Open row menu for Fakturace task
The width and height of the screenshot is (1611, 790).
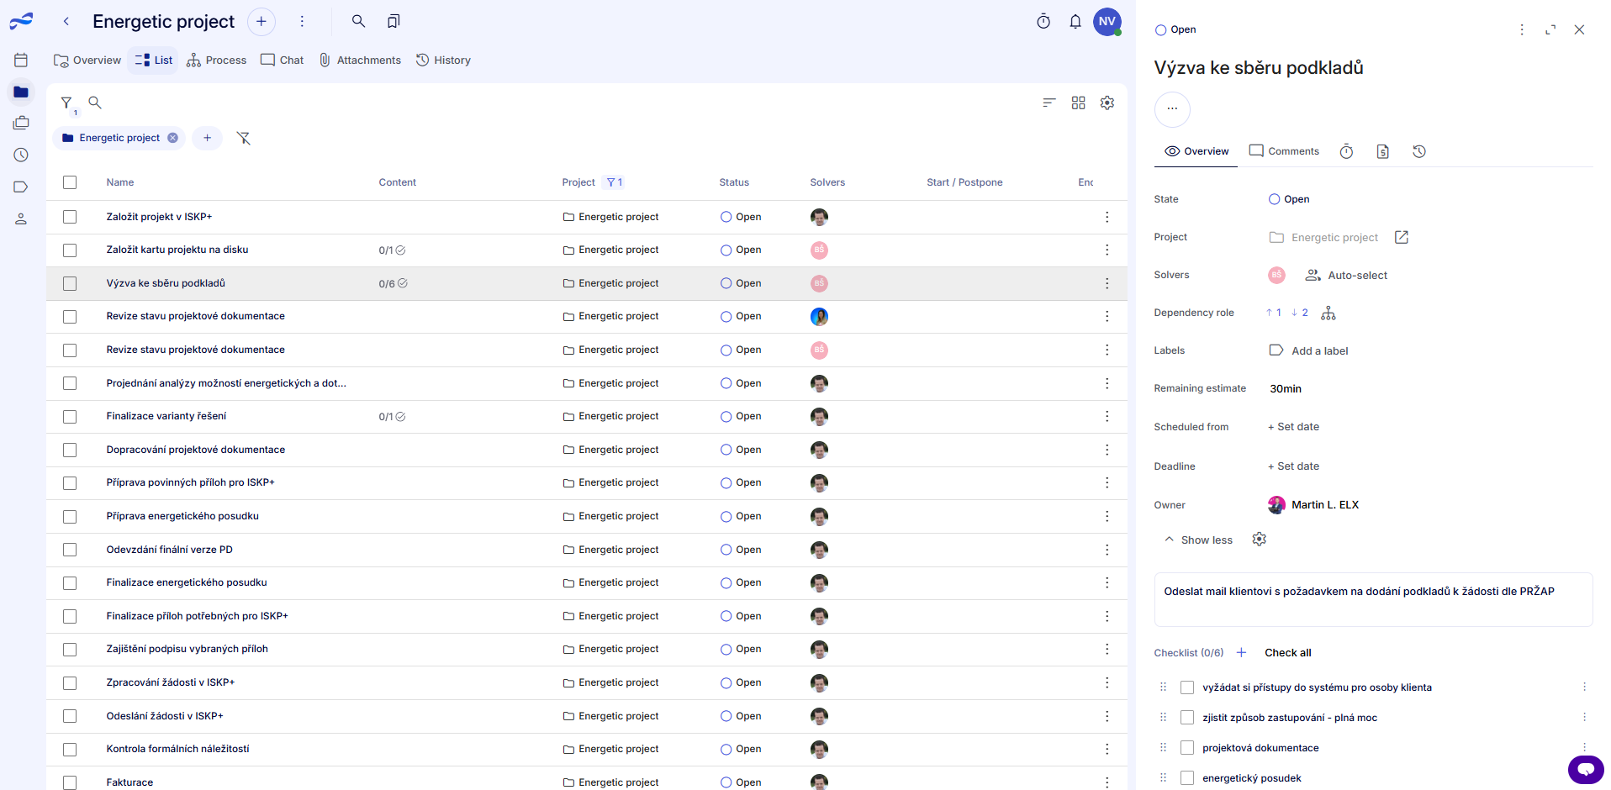click(x=1107, y=782)
